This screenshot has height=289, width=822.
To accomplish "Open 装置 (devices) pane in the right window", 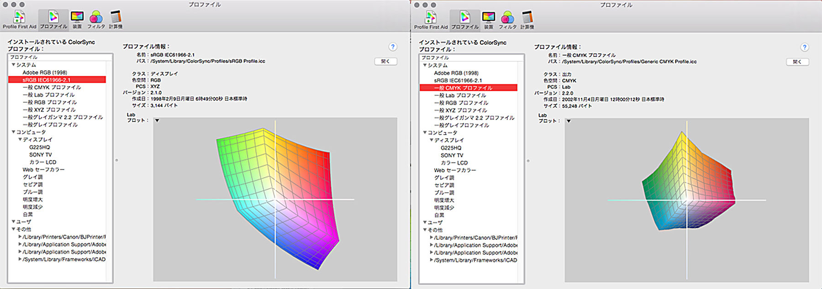I will pyautogui.click(x=489, y=20).
